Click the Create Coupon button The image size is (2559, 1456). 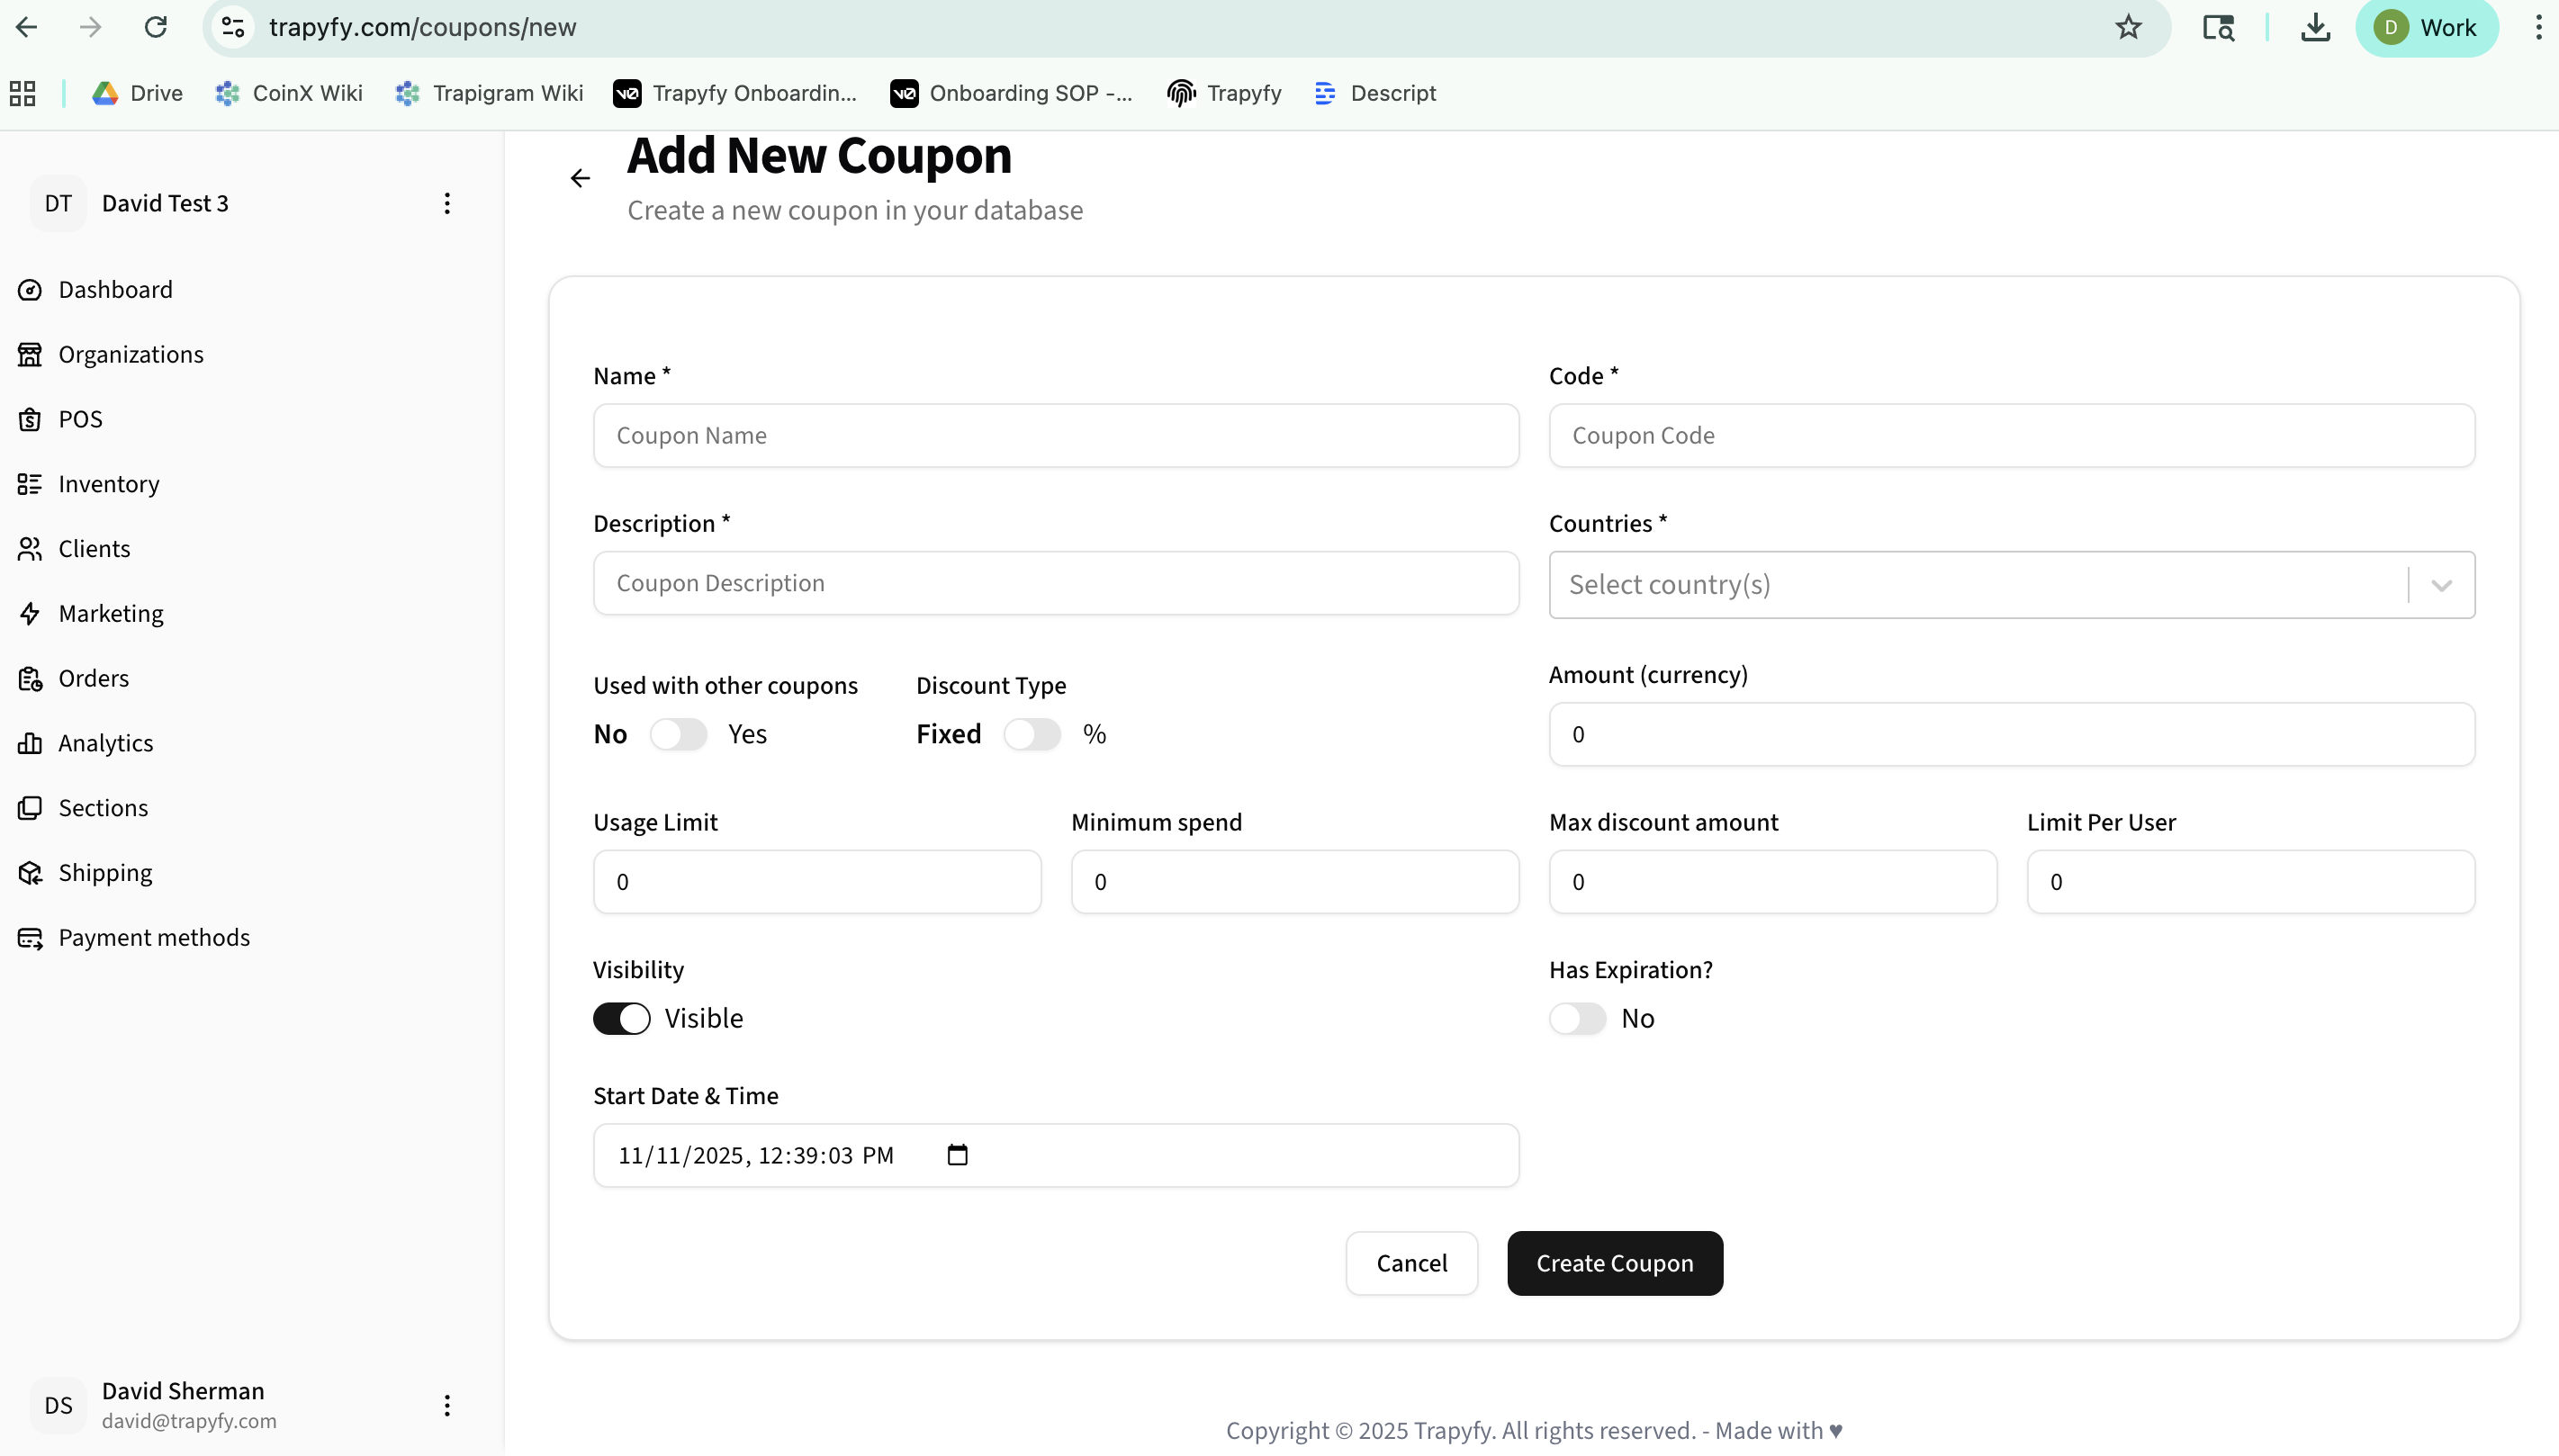pyautogui.click(x=1615, y=1263)
